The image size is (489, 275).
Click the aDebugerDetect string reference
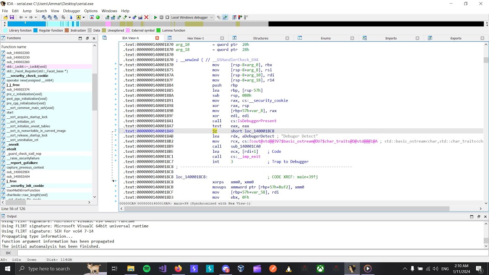click(x=258, y=136)
